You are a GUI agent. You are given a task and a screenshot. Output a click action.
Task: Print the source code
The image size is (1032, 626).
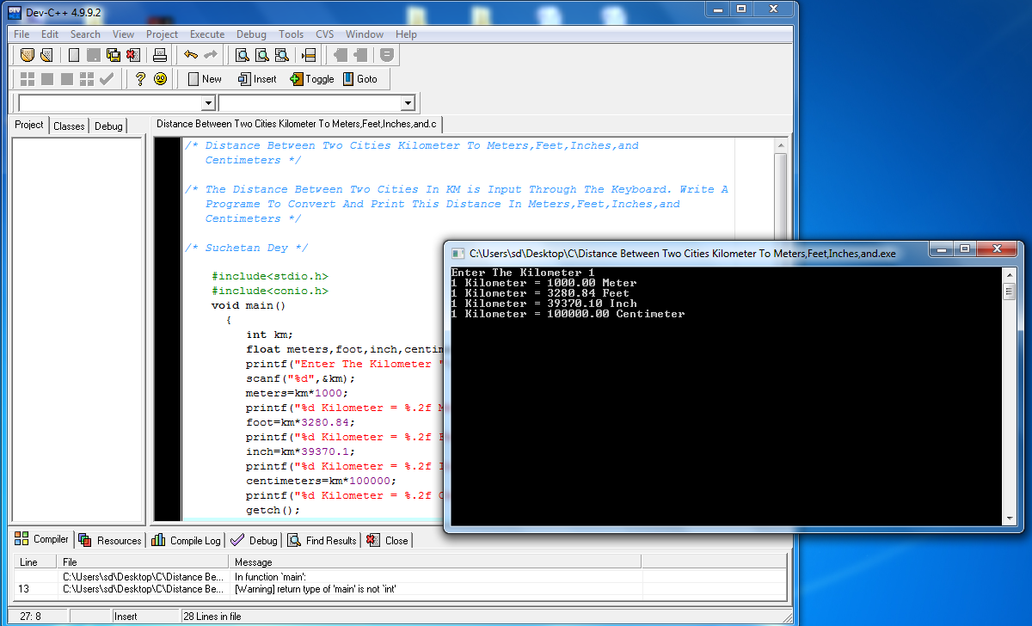[x=159, y=54]
